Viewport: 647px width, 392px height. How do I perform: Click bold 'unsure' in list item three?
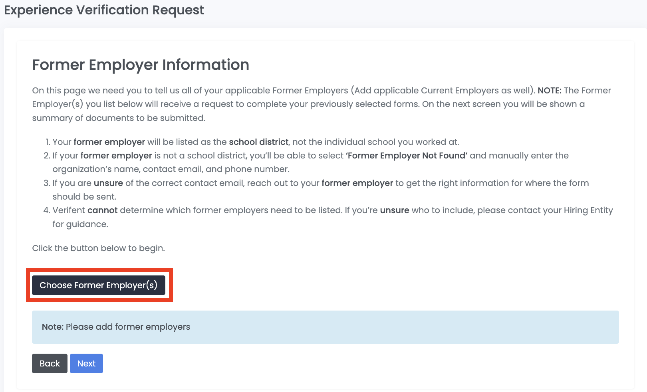click(x=108, y=183)
